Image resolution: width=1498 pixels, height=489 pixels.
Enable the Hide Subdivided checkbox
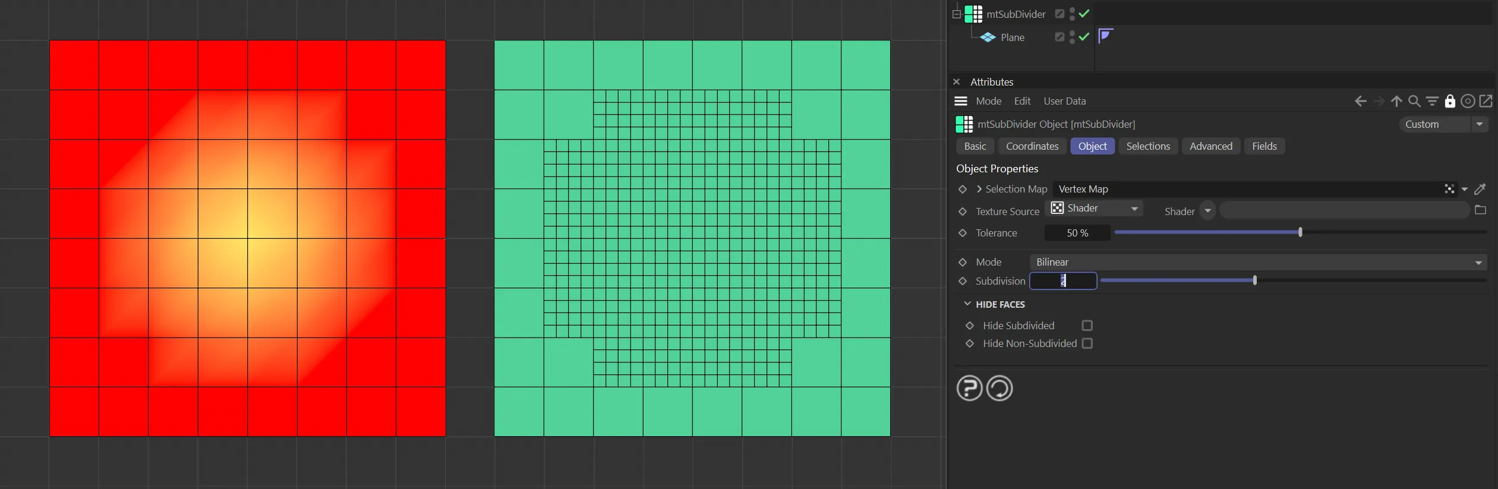click(1087, 326)
